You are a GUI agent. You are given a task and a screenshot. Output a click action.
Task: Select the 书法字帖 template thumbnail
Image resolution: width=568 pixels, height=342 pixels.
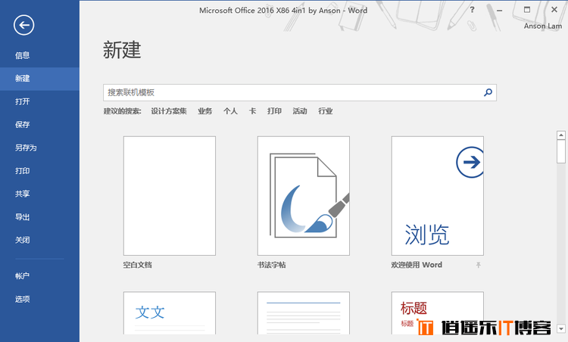[304, 196]
